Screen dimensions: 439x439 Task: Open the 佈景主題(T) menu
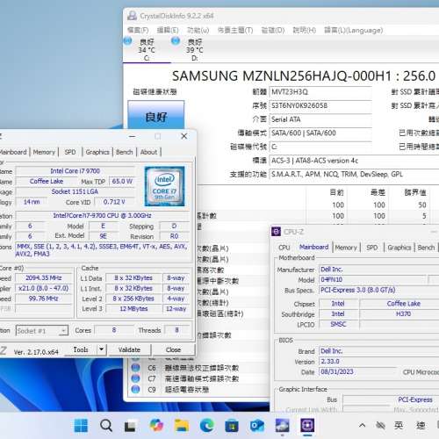pyautogui.click(x=235, y=30)
